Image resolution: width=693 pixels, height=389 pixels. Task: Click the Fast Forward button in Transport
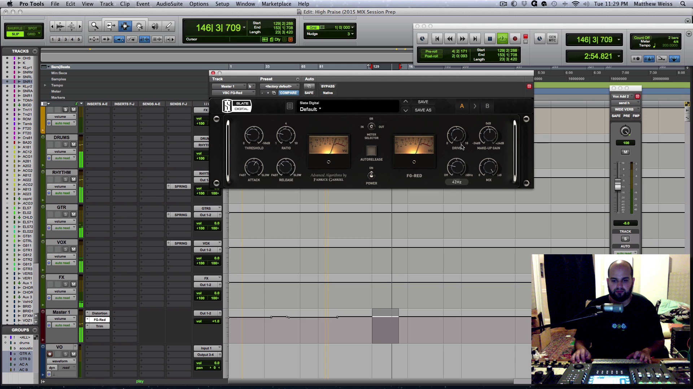(x=462, y=39)
